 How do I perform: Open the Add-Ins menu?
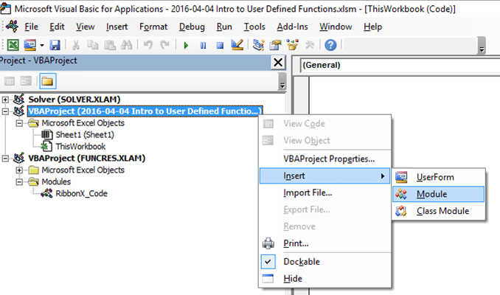[292, 27]
